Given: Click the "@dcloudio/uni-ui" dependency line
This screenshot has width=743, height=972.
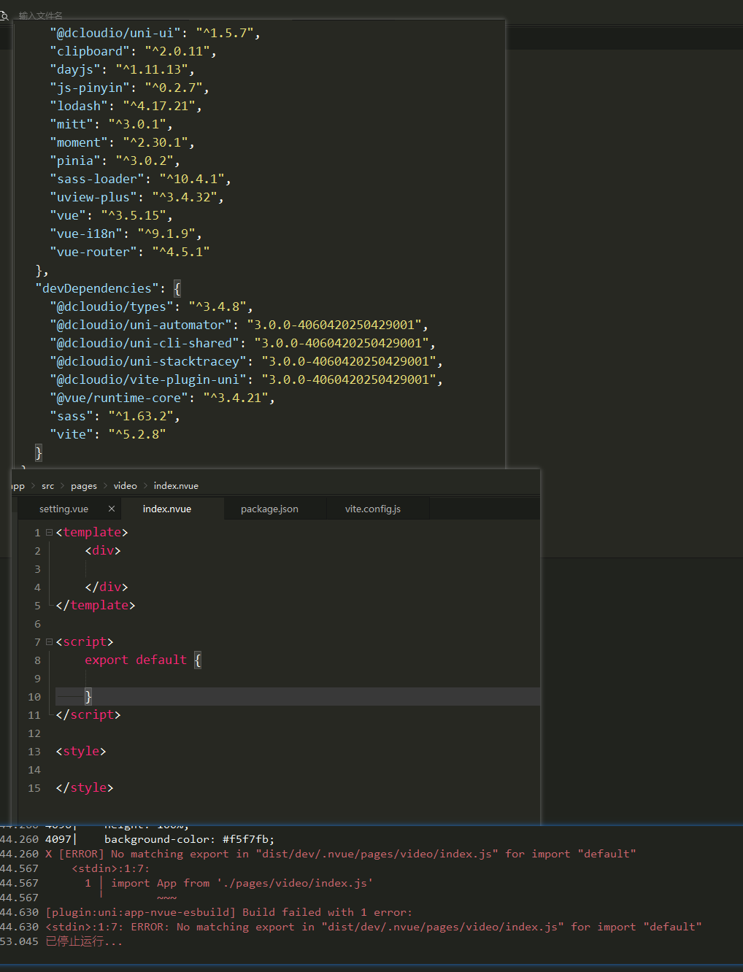Looking at the screenshot, I should pyautogui.click(x=155, y=33).
